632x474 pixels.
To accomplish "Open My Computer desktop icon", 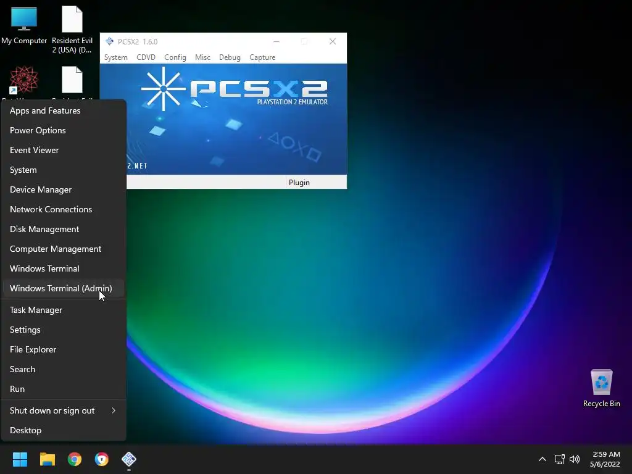I will click(24, 25).
